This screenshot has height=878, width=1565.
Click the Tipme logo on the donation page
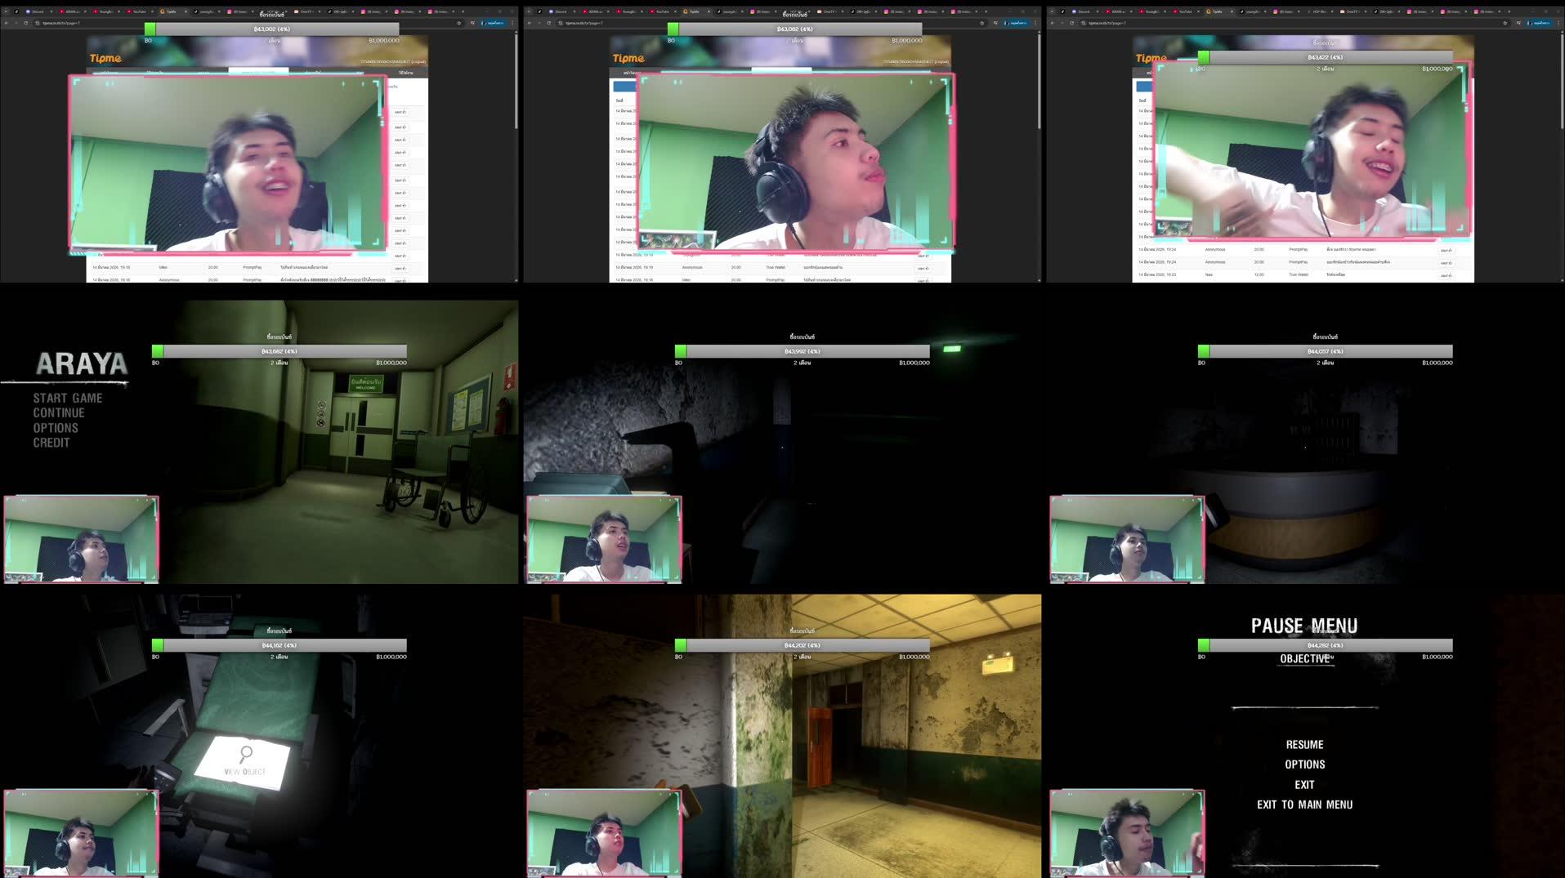point(105,58)
